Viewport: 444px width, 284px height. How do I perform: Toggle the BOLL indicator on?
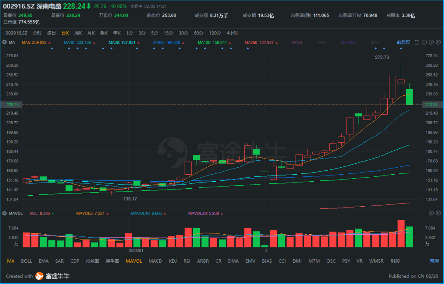point(26,261)
